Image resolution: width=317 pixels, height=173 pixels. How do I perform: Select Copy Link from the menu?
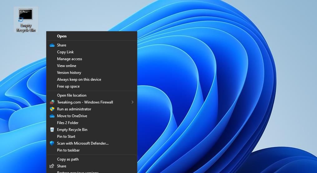[65, 52]
